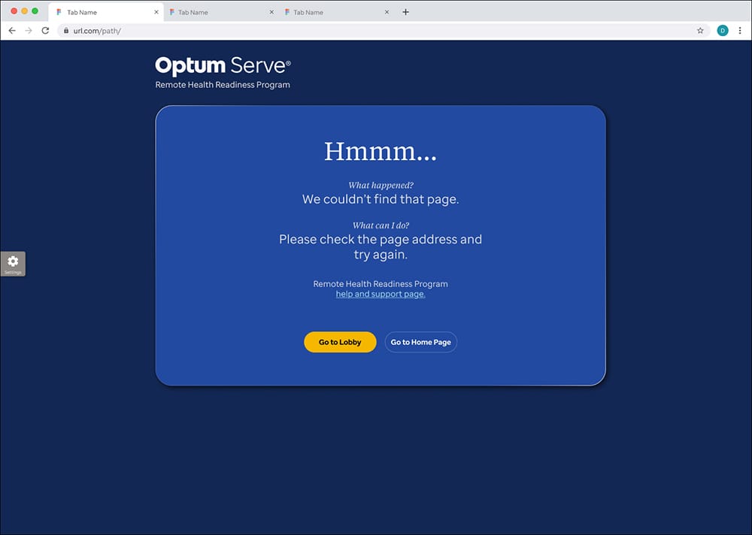Close the first browser tab

156,13
